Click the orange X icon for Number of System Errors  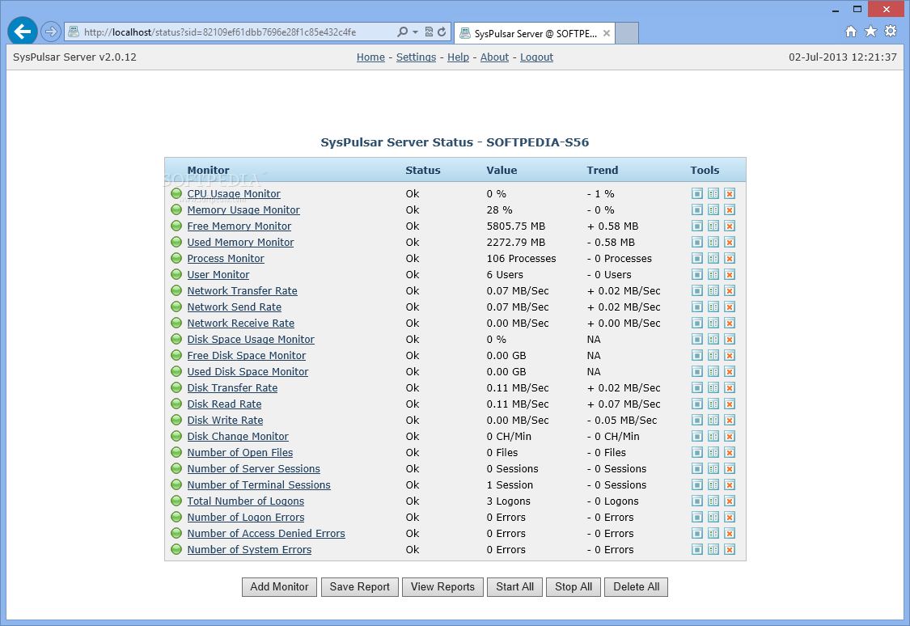730,549
